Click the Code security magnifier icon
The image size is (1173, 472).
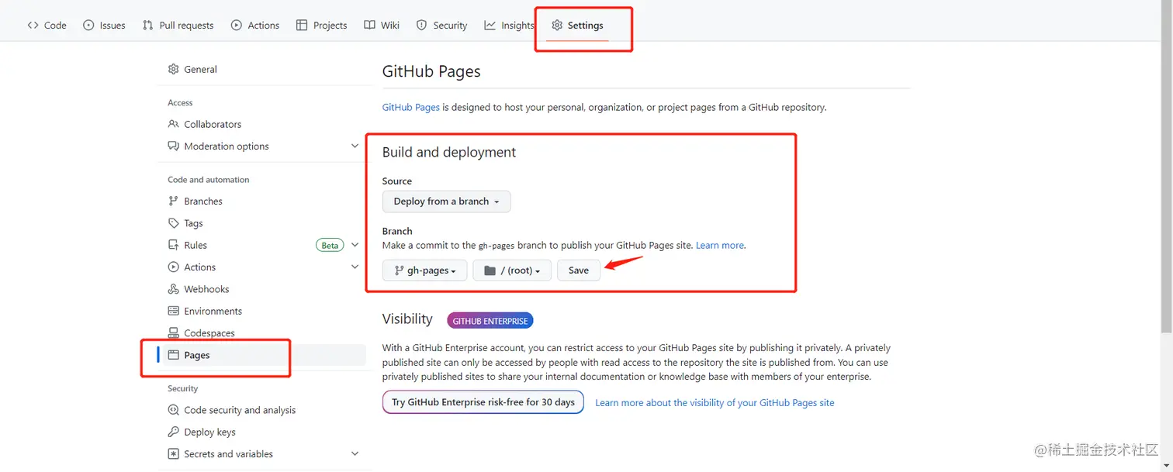(174, 410)
